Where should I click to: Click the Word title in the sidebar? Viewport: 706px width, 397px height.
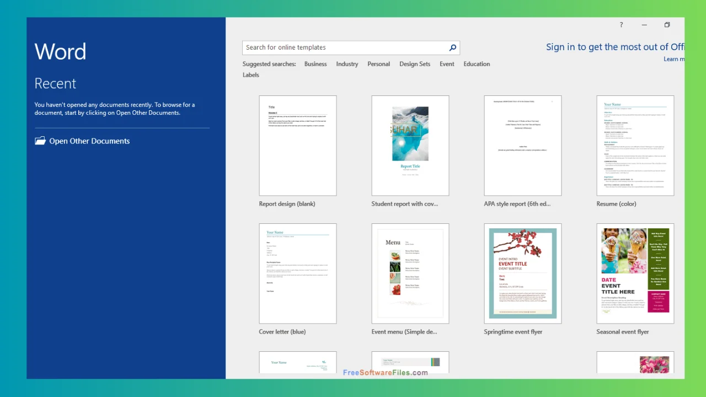pyautogui.click(x=60, y=52)
